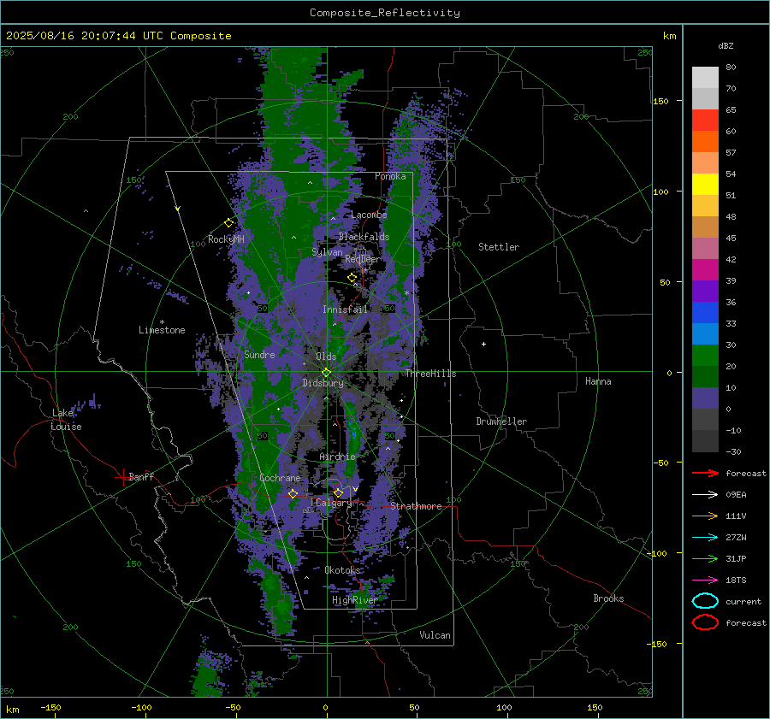Viewport: 770px width, 719px height.
Task: Click the Lake Louise label
Action: [66, 420]
